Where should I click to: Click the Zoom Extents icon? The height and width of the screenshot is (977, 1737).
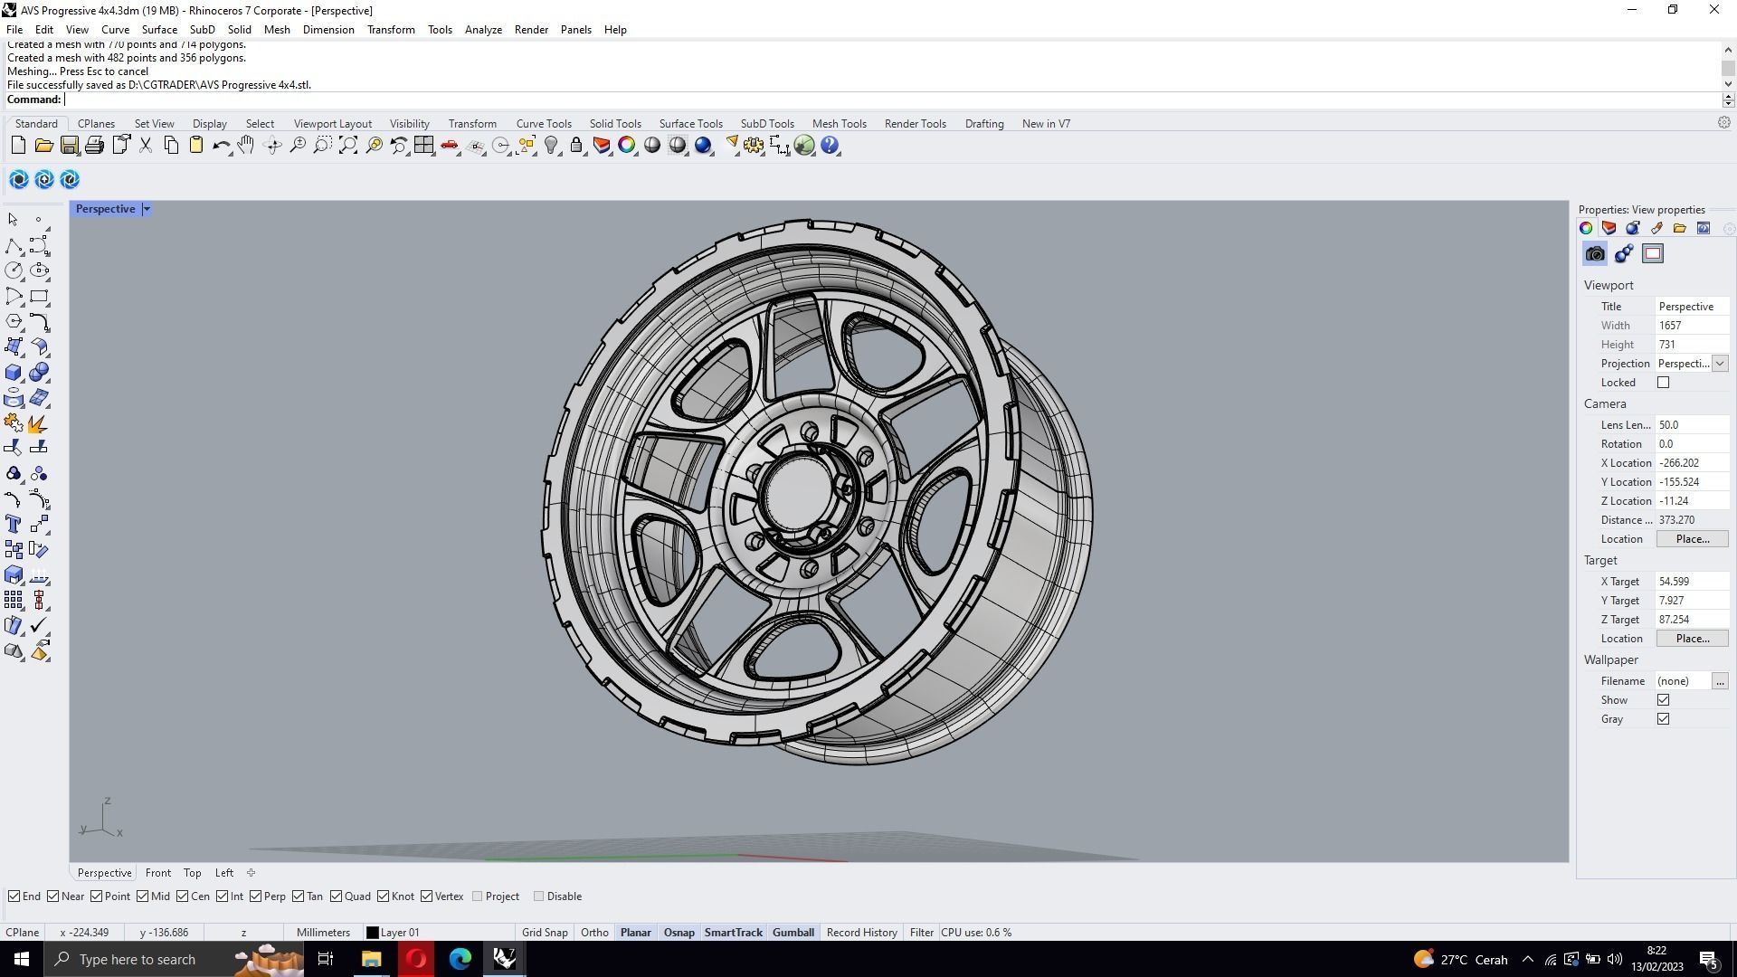(x=348, y=146)
